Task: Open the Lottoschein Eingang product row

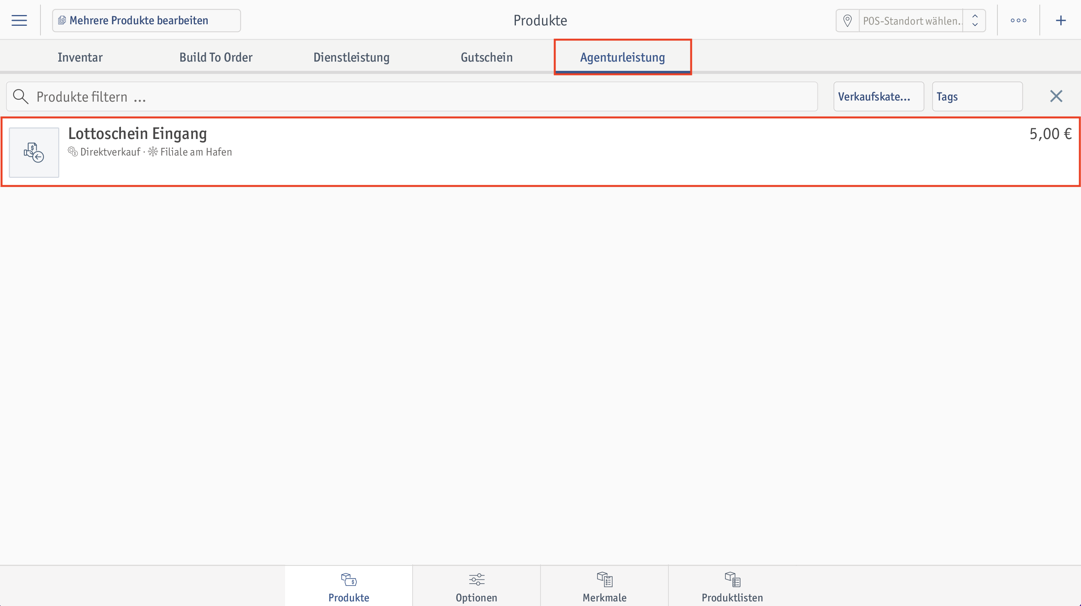Action: click(x=540, y=152)
